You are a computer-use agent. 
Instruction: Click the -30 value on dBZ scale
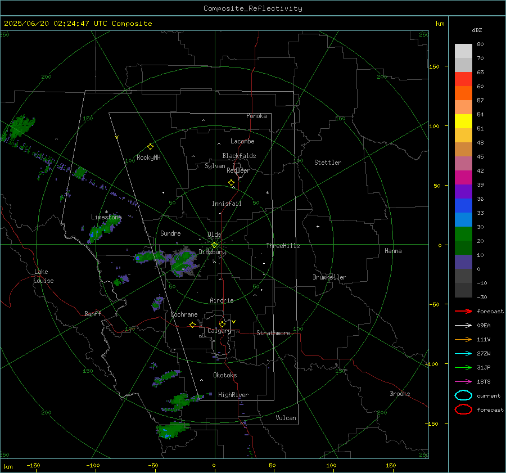point(482,297)
